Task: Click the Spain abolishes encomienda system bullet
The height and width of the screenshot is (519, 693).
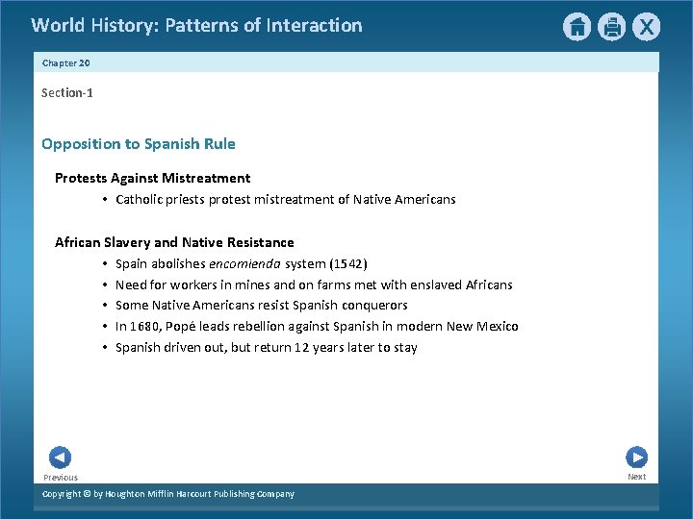Action: click(x=242, y=264)
